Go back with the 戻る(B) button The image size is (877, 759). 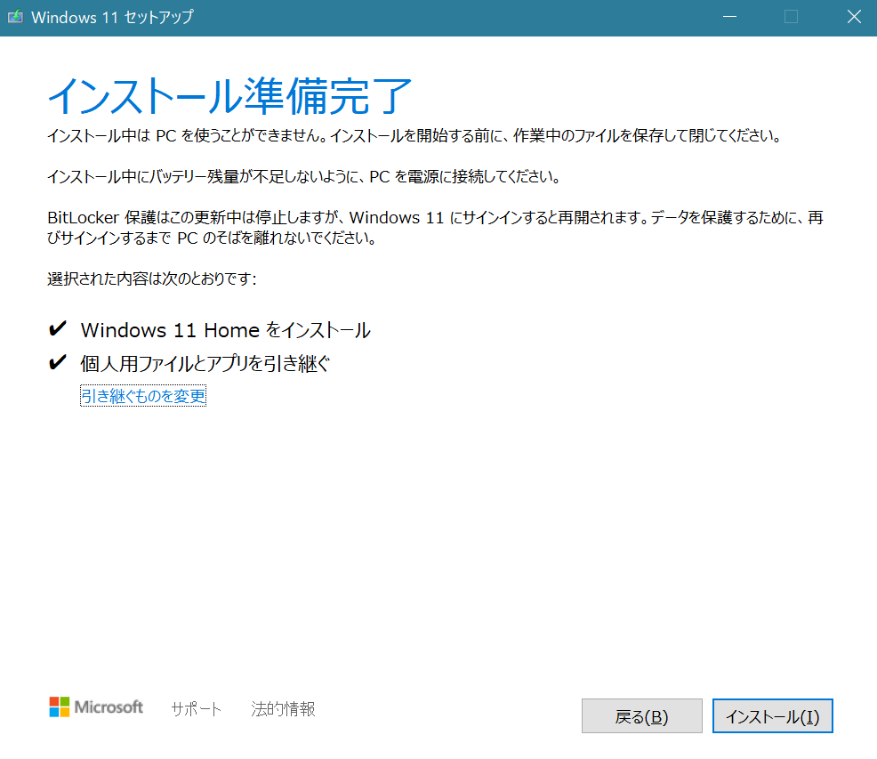pyautogui.click(x=641, y=716)
